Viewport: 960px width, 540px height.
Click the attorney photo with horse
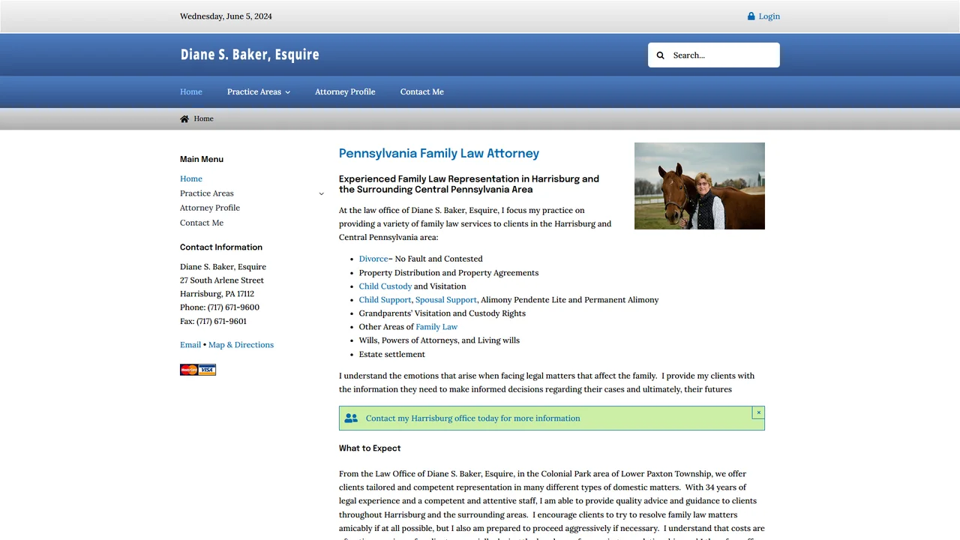tap(700, 186)
